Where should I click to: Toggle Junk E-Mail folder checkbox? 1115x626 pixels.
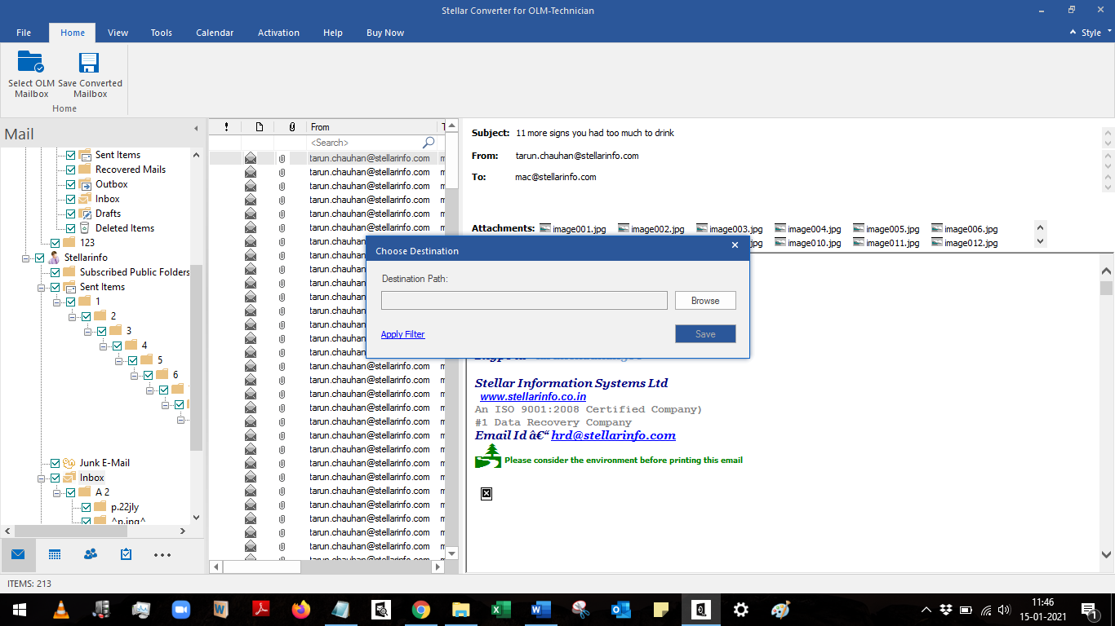coord(56,463)
